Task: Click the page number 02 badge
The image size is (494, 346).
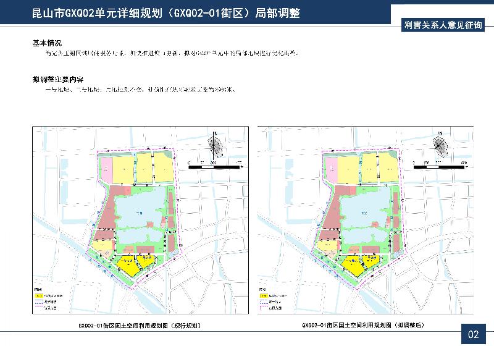Action: click(474, 334)
